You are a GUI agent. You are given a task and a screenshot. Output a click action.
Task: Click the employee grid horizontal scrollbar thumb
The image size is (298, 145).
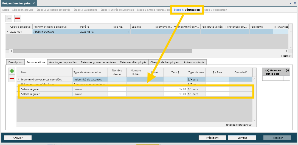click(x=103, y=51)
